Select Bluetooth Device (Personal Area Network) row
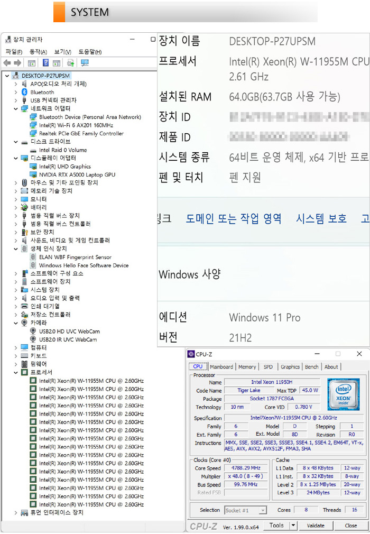 (90, 117)
